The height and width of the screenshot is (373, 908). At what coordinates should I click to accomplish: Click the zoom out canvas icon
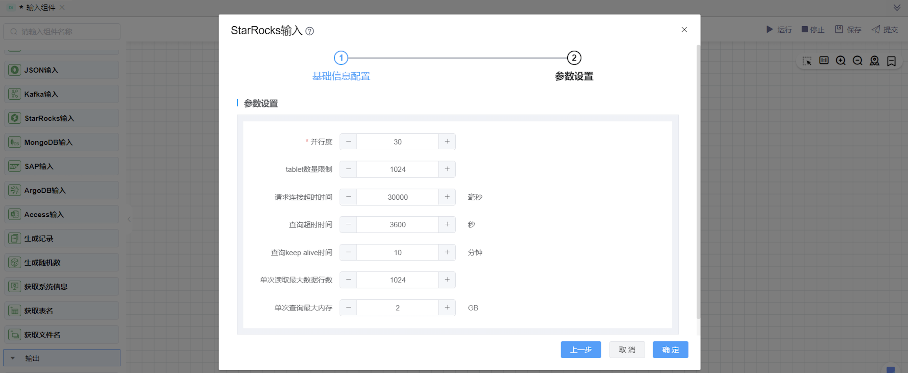857,61
